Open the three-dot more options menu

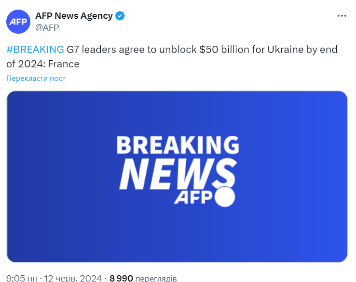342,16
